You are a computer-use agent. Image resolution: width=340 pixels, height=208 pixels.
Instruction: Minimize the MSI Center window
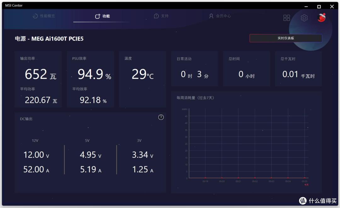[306, 7]
